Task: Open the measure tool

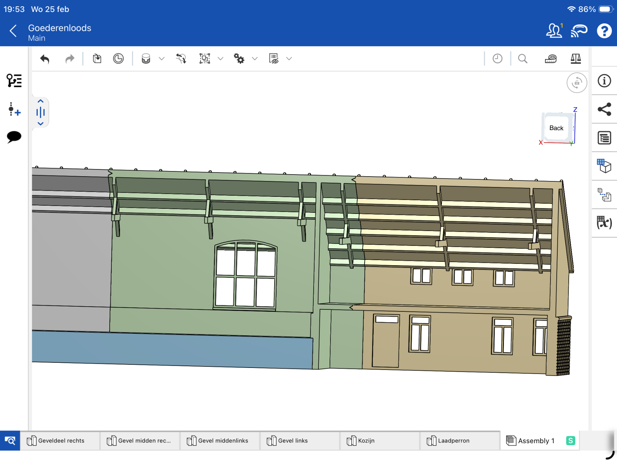Action: [551, 59]
